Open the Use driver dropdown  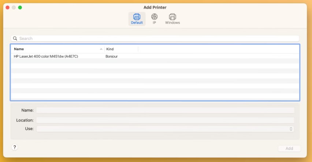tap(165, 129)
